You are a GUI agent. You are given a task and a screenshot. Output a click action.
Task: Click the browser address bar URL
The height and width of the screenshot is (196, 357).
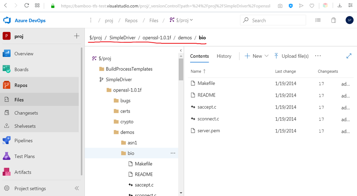[165, 6]
